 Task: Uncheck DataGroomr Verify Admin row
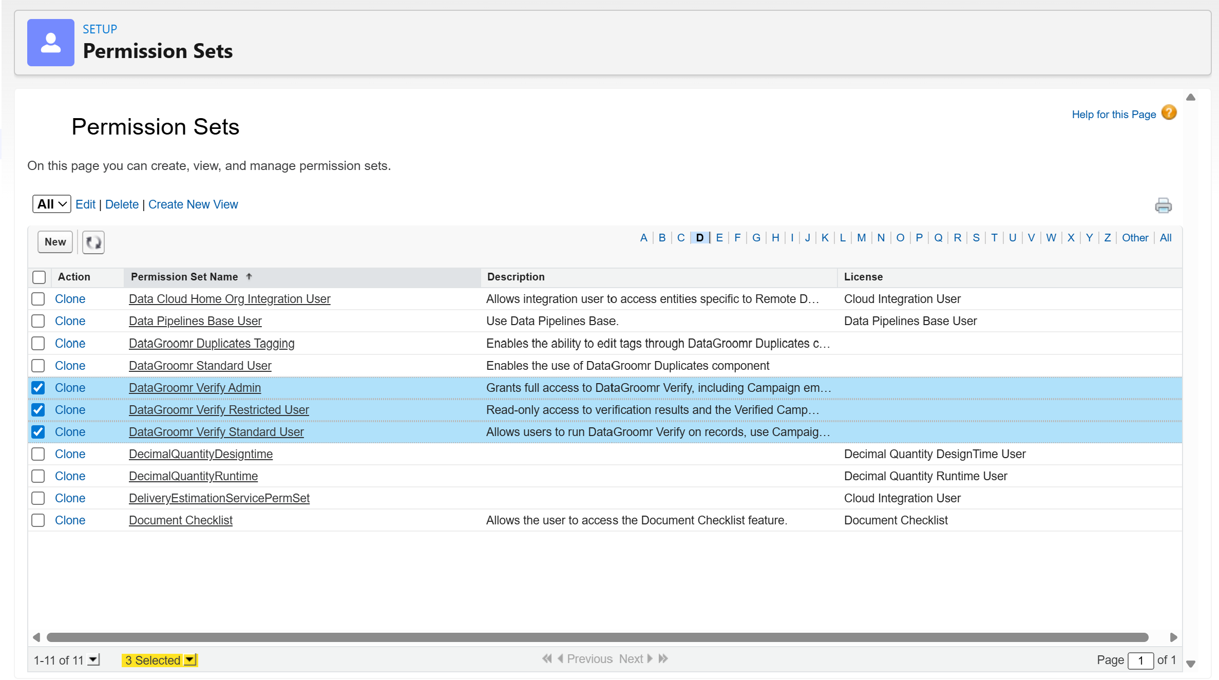38,388
